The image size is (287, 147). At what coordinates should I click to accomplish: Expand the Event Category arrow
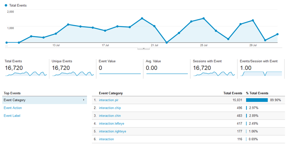84,100
